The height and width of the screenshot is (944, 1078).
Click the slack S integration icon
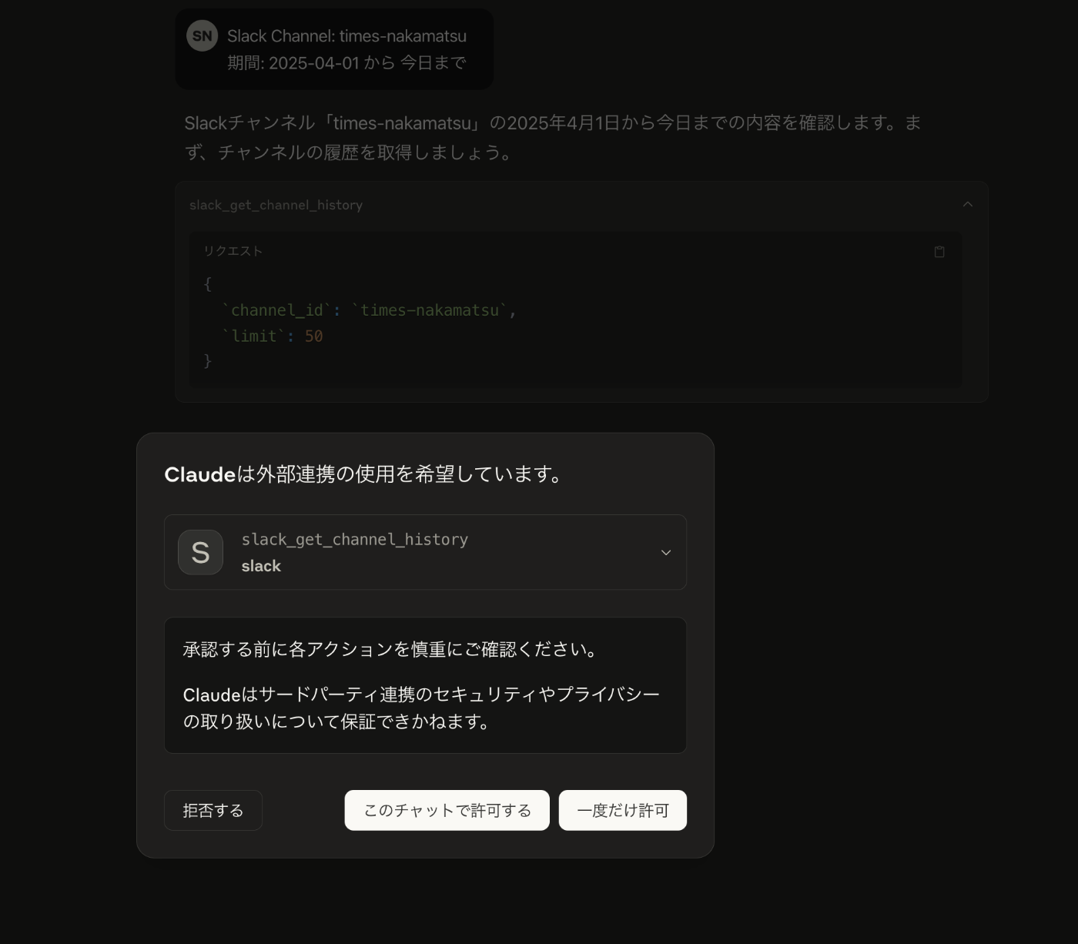[x=200, y=552]
